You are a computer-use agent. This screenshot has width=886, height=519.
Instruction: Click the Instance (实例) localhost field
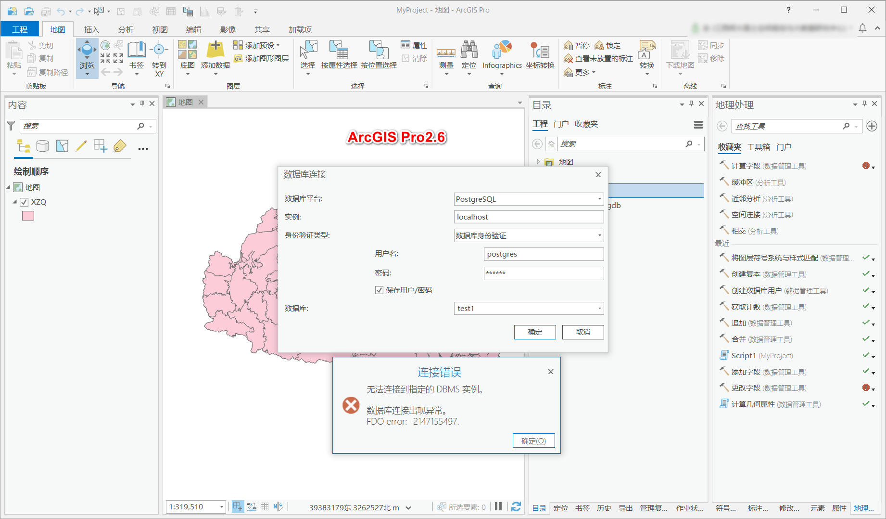tap(529, 217)
